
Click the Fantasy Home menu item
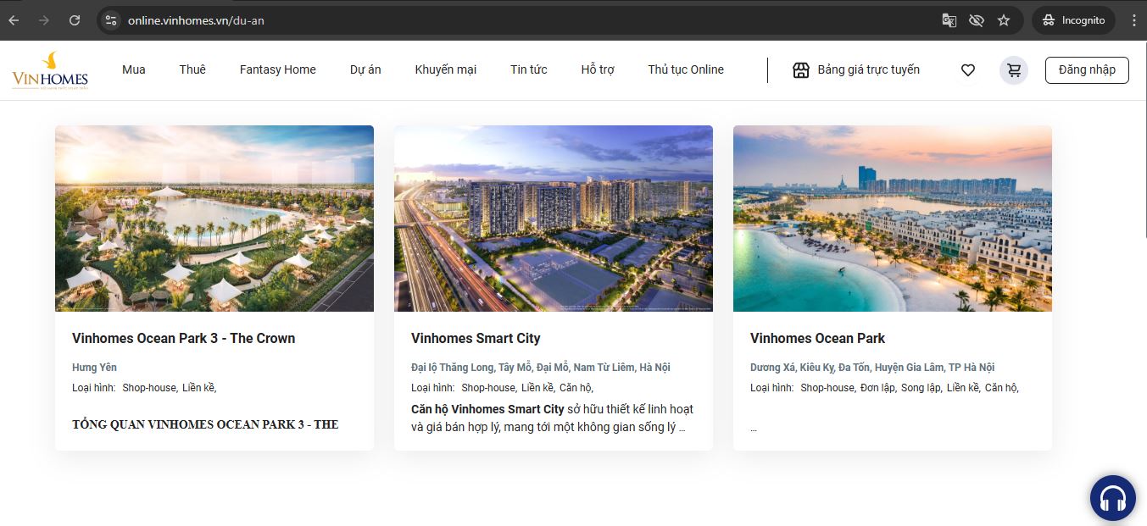pyautogui.click(x=277, y=69)
